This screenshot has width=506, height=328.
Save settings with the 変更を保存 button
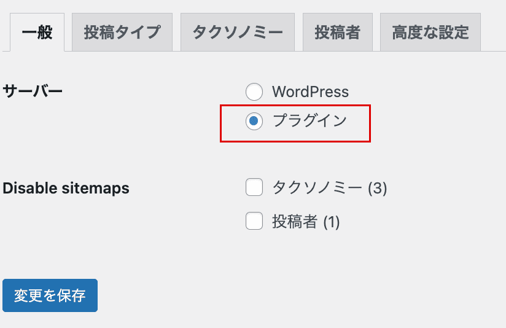click(50, 295)
